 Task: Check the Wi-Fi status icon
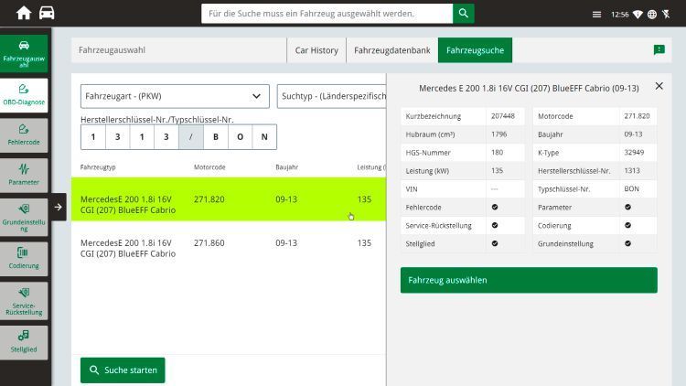638,15
